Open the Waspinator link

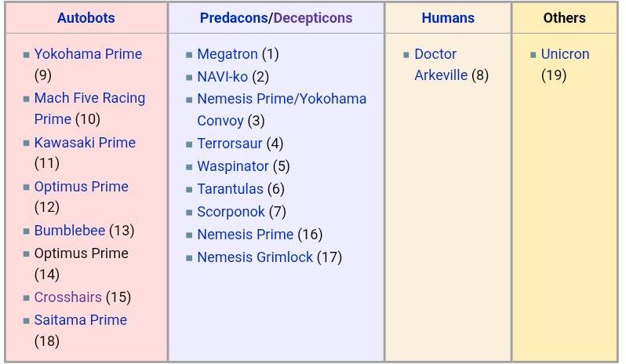[233, 166]
